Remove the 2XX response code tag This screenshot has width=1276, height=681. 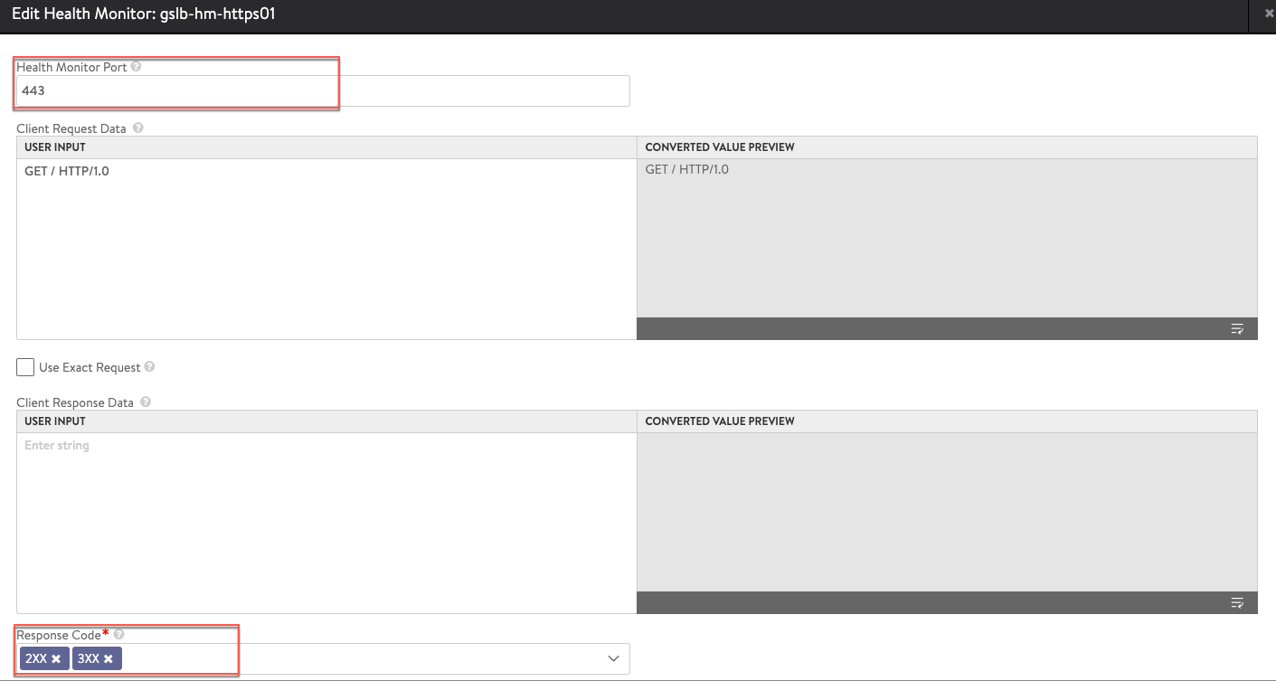point(56,659)
